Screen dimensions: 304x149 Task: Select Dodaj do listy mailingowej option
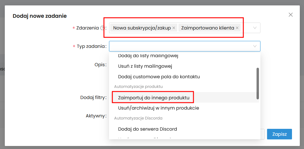148,56
